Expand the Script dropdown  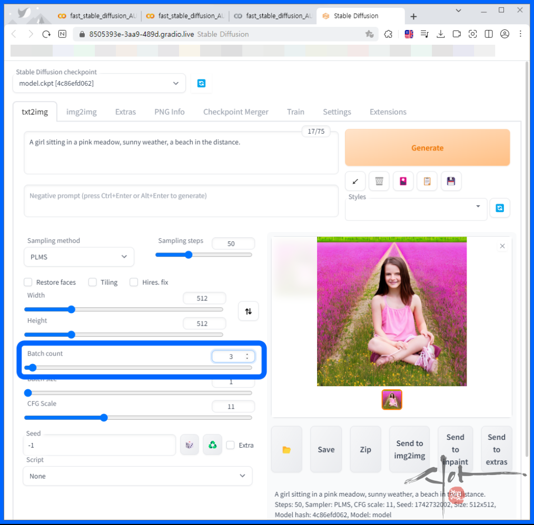tap(137, 476)
